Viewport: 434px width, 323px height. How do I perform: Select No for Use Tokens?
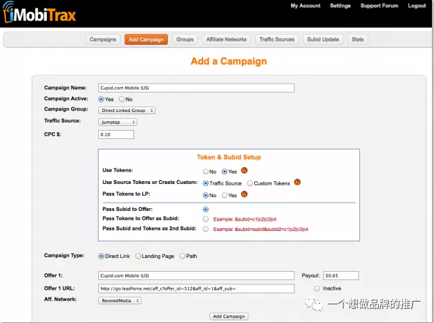tap(206, 172)
